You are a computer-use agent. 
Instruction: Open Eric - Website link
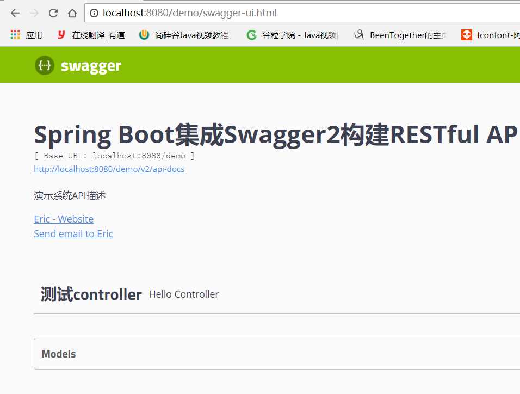(64, 219)
